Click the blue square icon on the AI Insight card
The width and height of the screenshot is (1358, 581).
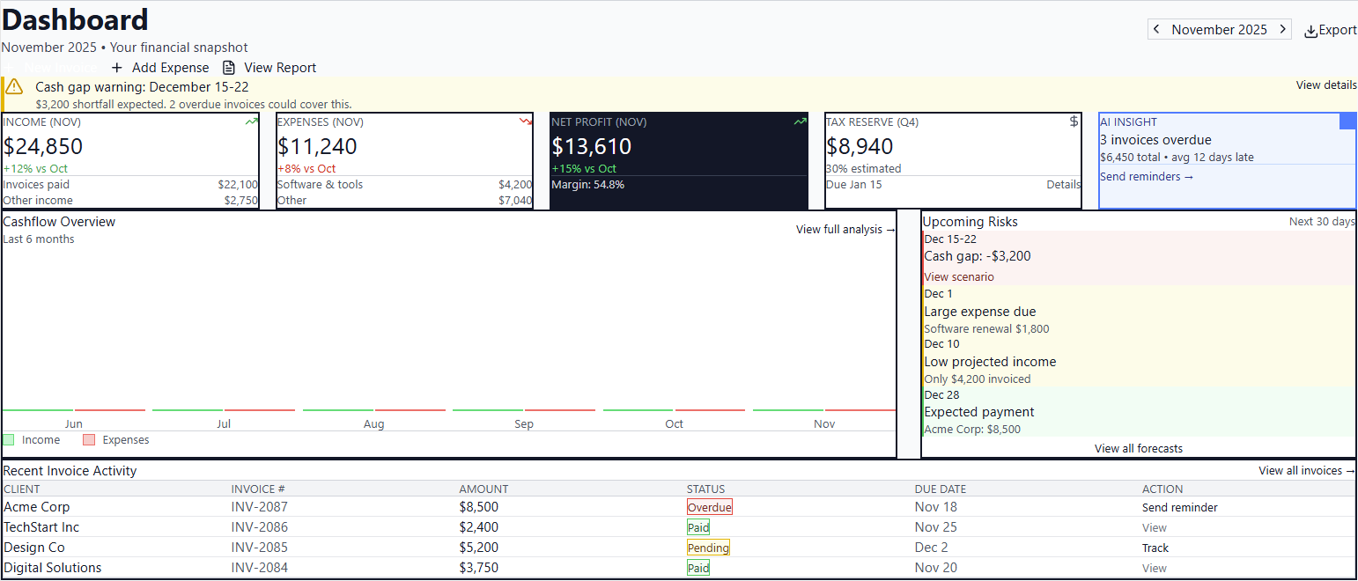[1347, 121]
